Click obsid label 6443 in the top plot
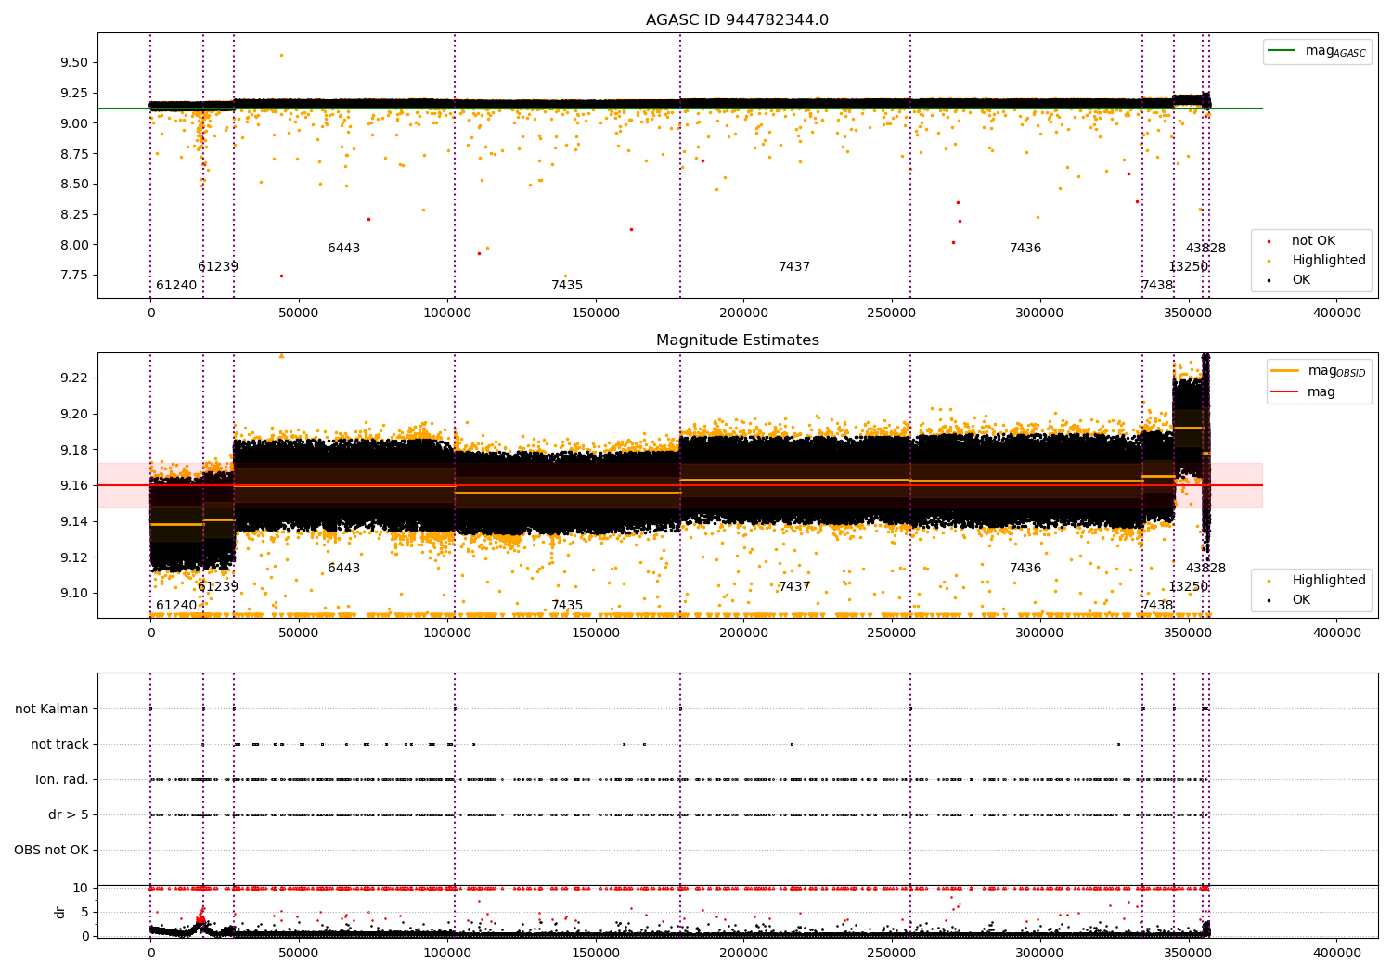This screenshot has height=974, width=1392. tap(343, 249)
